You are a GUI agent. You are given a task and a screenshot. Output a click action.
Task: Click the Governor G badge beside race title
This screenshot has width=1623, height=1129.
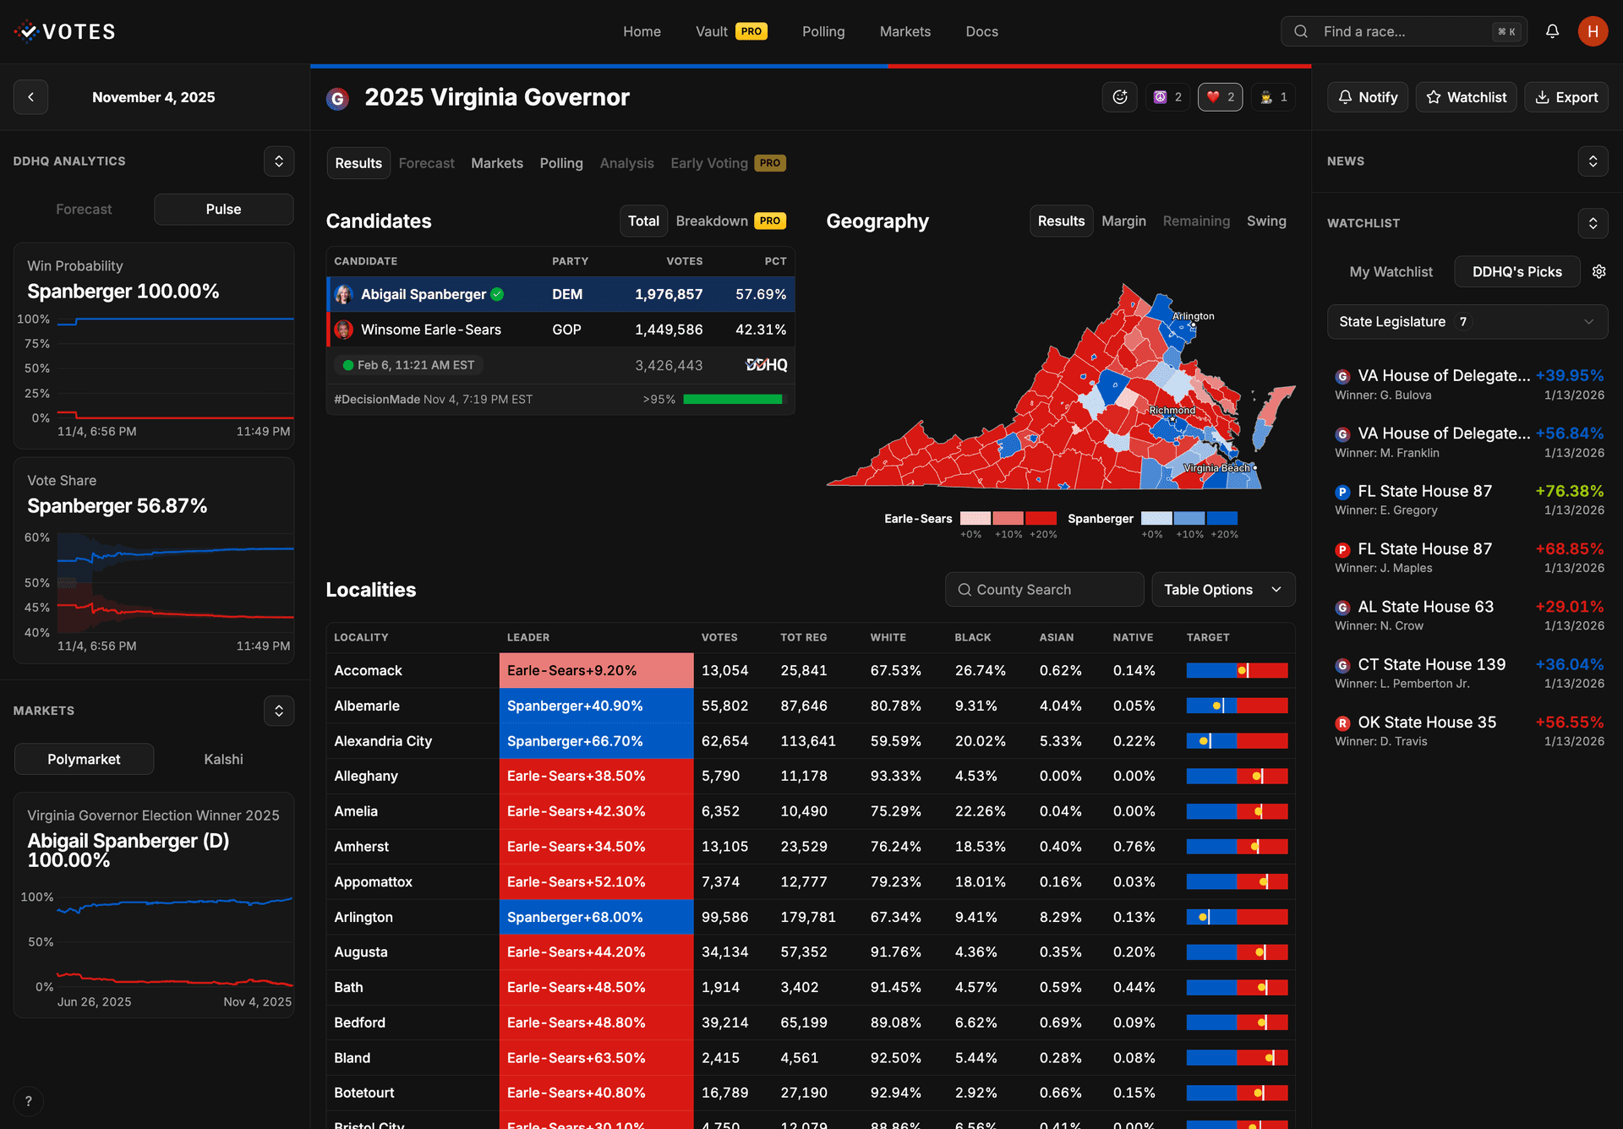pos(338,99)
